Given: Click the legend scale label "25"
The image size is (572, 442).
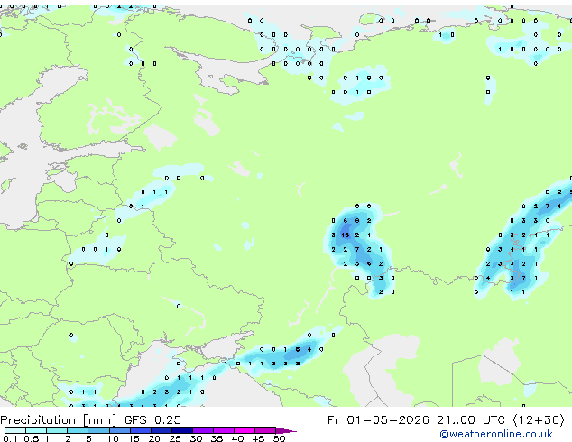Looking at the screenshot, I should [175, 438].
